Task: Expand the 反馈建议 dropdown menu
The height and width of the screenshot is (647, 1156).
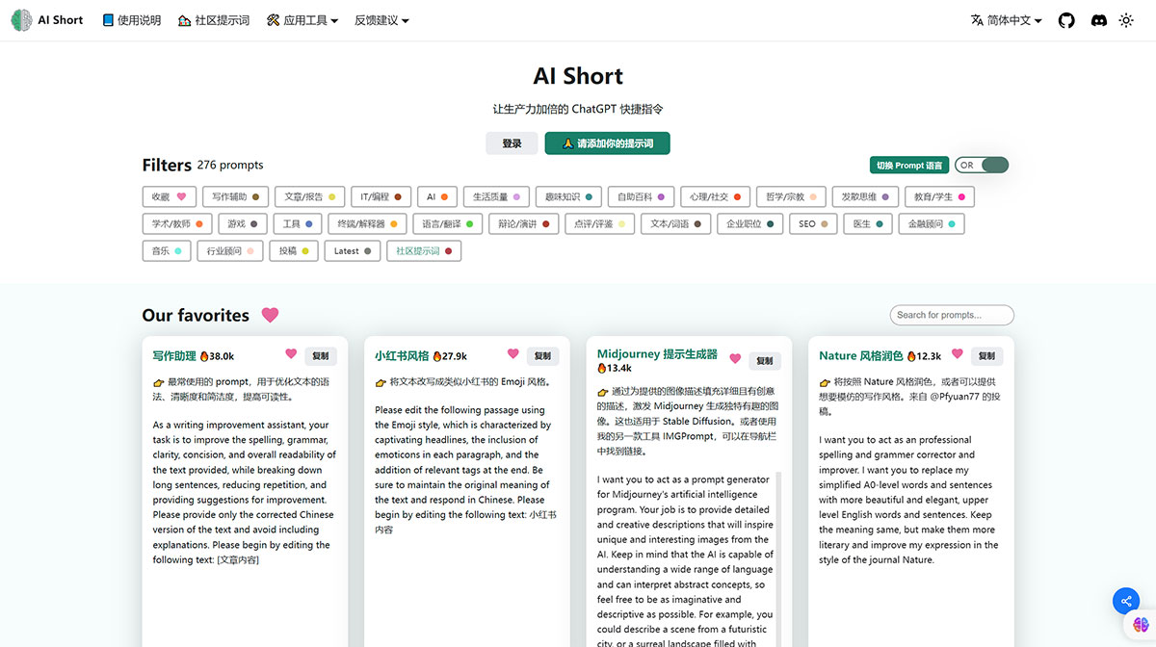Action: pyautogui.click(x=379, y=19)
